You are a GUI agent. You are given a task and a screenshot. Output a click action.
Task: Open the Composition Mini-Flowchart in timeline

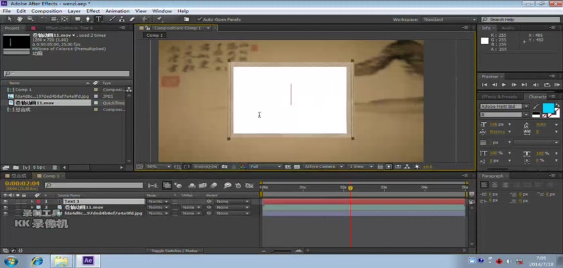click(x=153, y=186)
